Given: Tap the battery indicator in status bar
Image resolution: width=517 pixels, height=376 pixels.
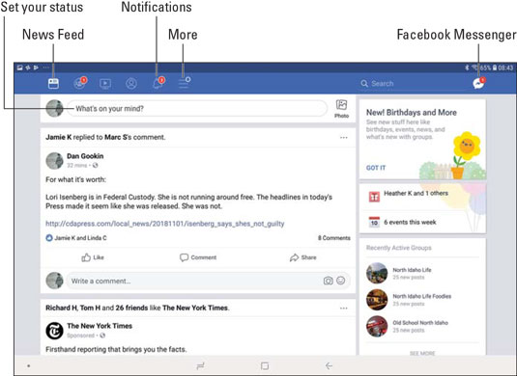Looking at the screenshot, I should pyautogui.click(x=495, y=67).
